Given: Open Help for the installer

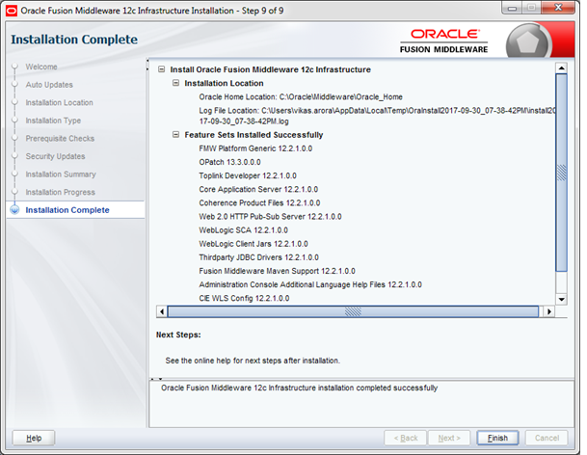Looking at the screenshot, I should tap(34, 438).
